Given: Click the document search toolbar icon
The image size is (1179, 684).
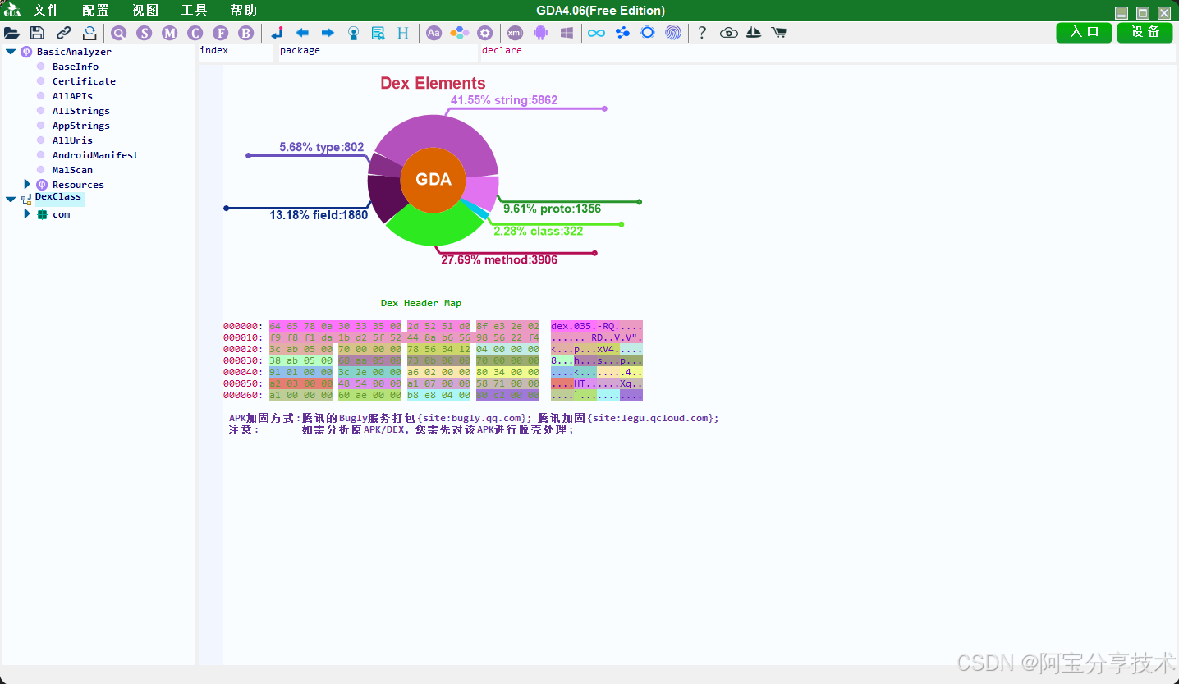Looking at the screenshot, I should pos(378,33).
